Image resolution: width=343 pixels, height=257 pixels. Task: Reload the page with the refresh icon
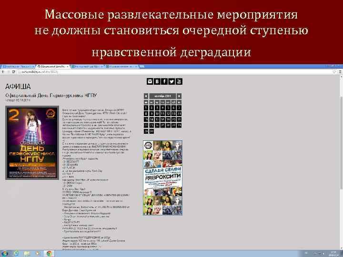click(x=13, y=72)
